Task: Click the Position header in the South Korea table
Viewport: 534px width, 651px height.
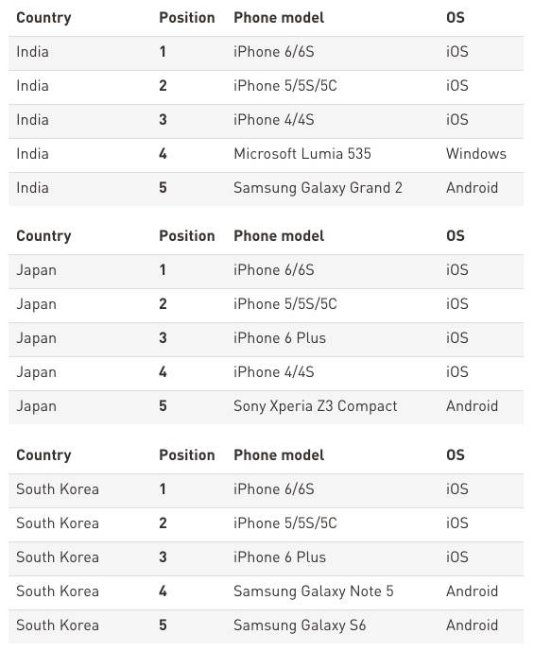Action: click(187, 455)
